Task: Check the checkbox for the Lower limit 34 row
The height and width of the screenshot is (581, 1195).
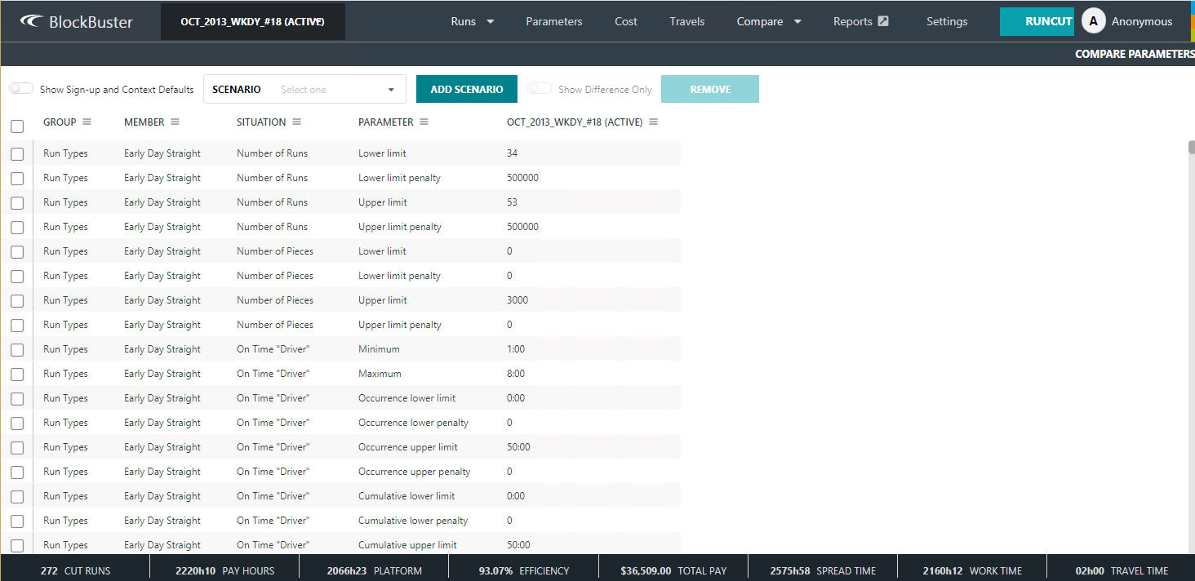Action: pyautogui.click(x=16, y=153)
